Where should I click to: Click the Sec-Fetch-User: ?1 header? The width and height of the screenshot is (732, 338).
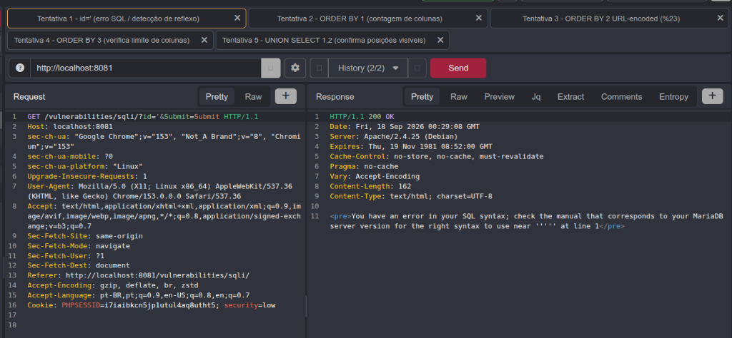[x=66, y=256]
